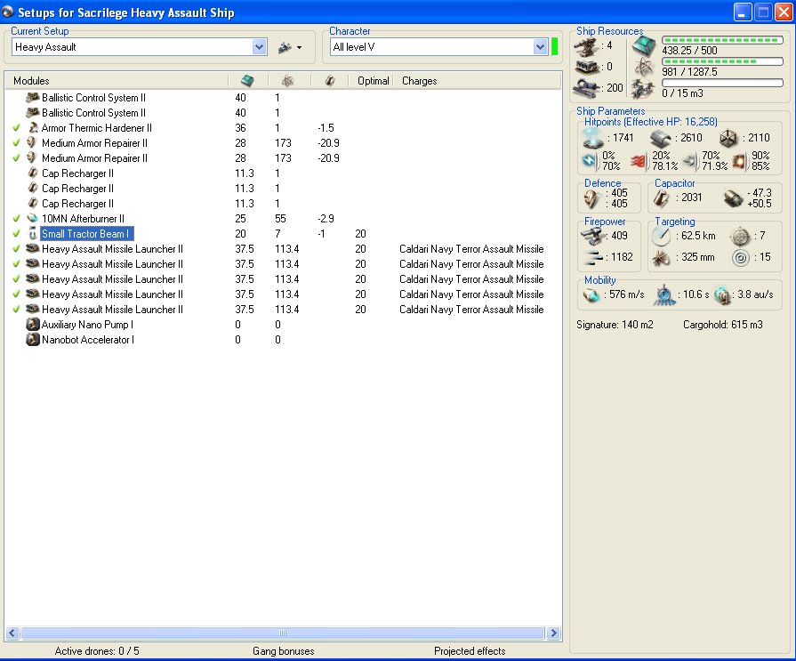The image size is (796, 661).
Task: Sort by the Optimal column header
Action: tap(371, 81)
